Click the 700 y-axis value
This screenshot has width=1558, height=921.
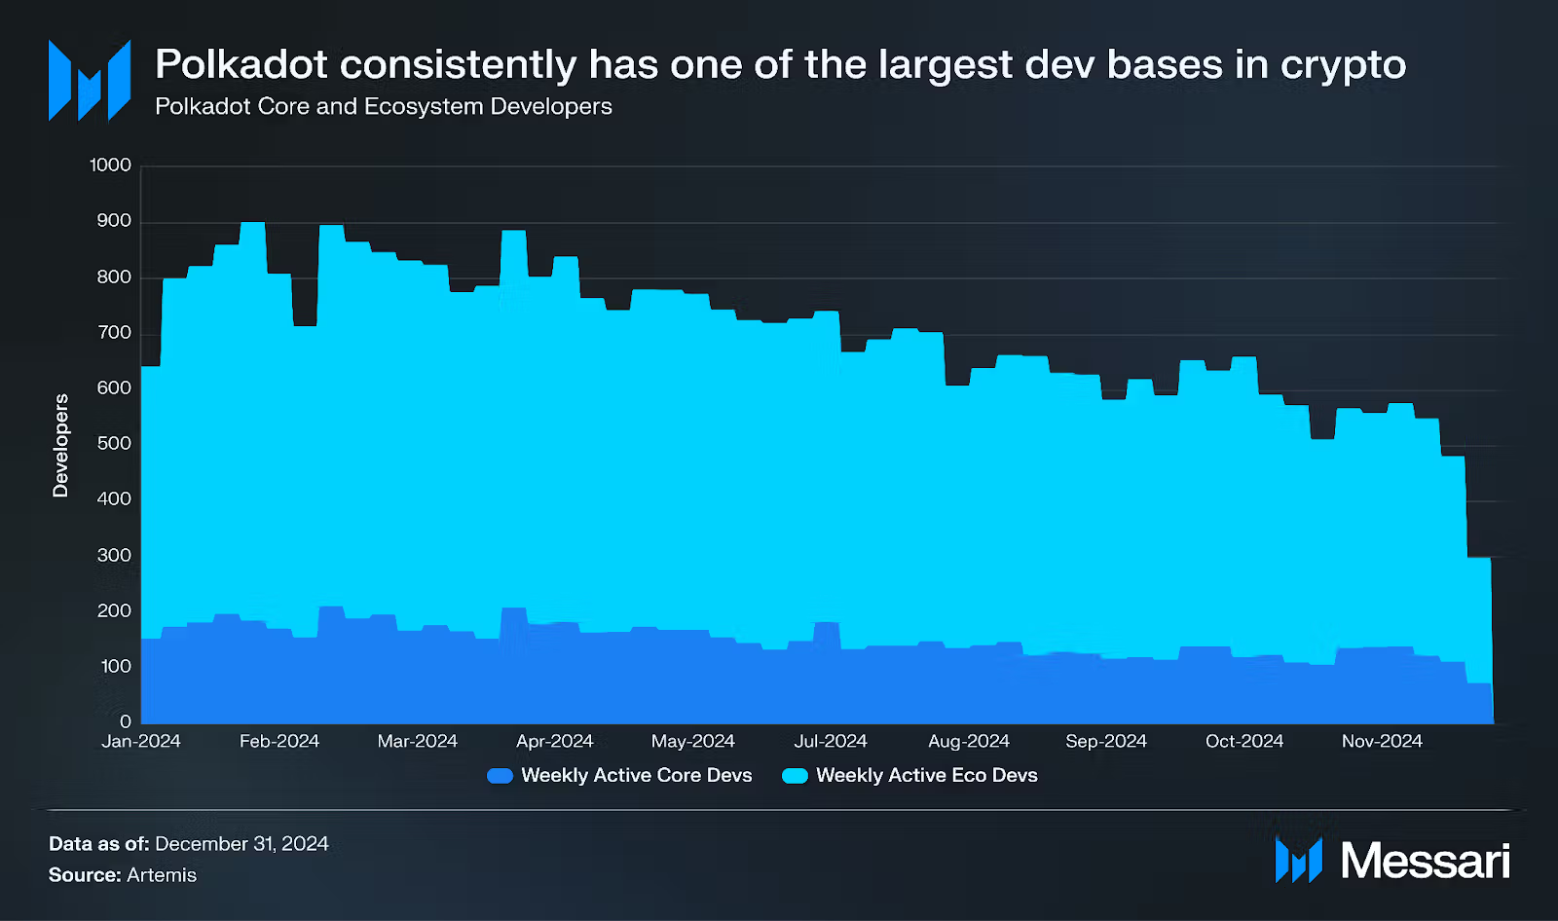click(x=114, y=333)
